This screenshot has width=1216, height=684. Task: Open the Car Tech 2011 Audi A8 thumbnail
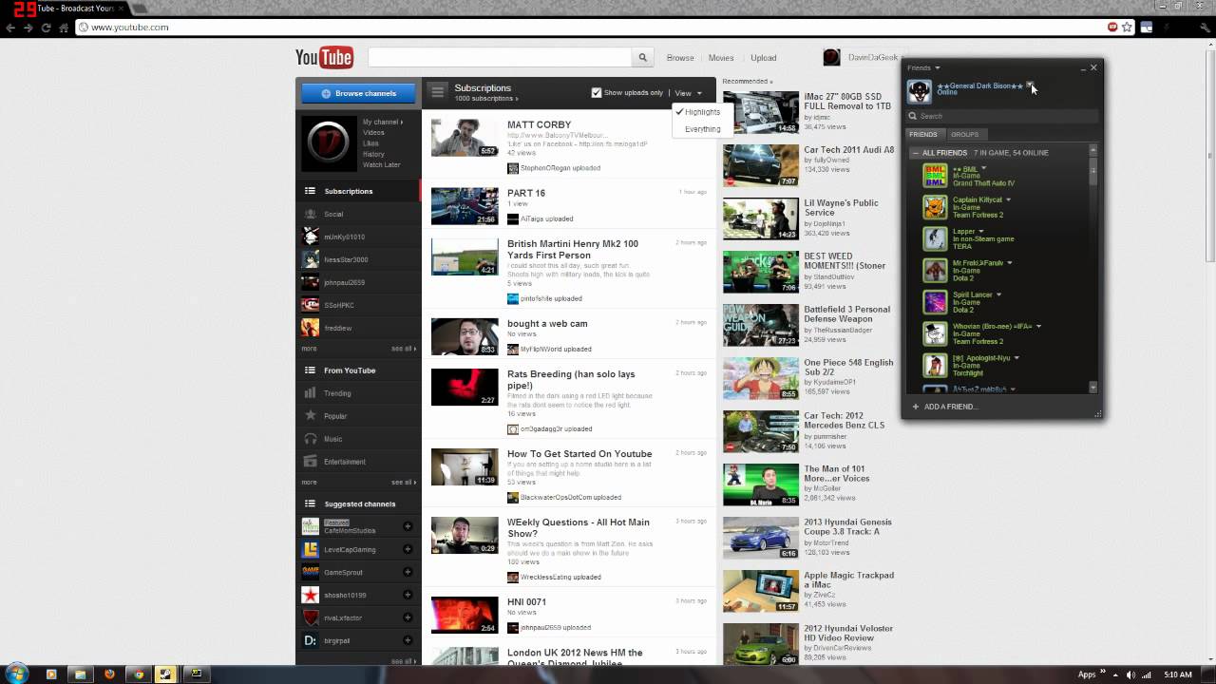761,165
